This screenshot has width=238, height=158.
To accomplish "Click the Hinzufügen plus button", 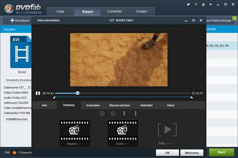I will (x=20, y=20).
